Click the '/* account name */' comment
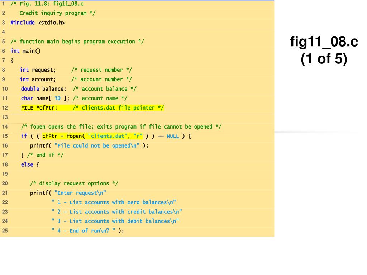The height and width of the screenshot is (275, 367). pos(100,98)
